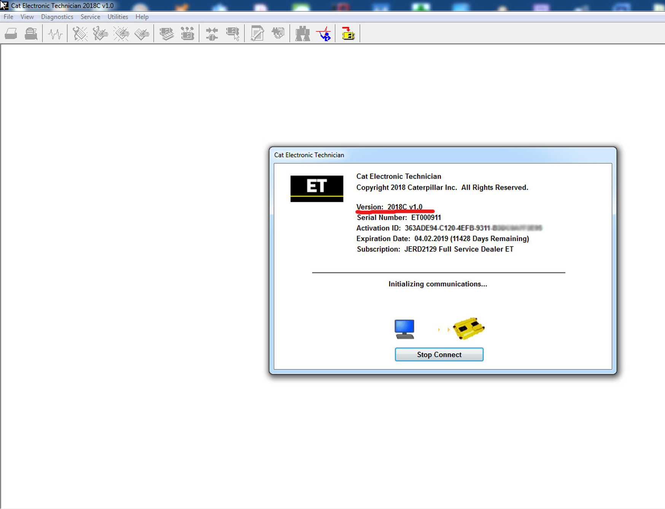Open the Configuration tool icon
The width and height of the screenshot is (665, 509).
(187, 34)
